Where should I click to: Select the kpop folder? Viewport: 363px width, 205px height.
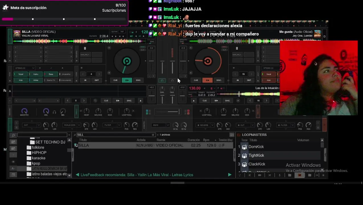click(36, 163)
